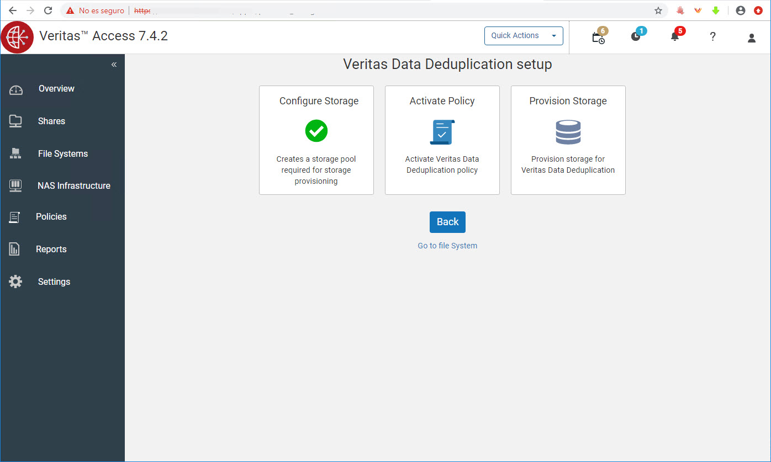This screenshot has width=771, height=462.
Task: Go to Shares in the sidebar
Action: tap(51, 121)
